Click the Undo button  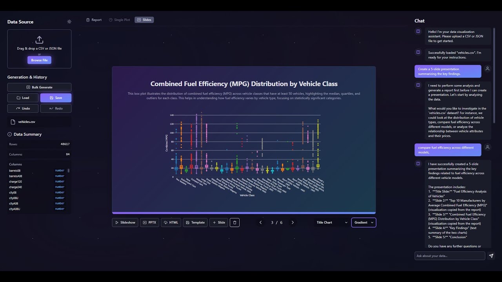point(23,108)
